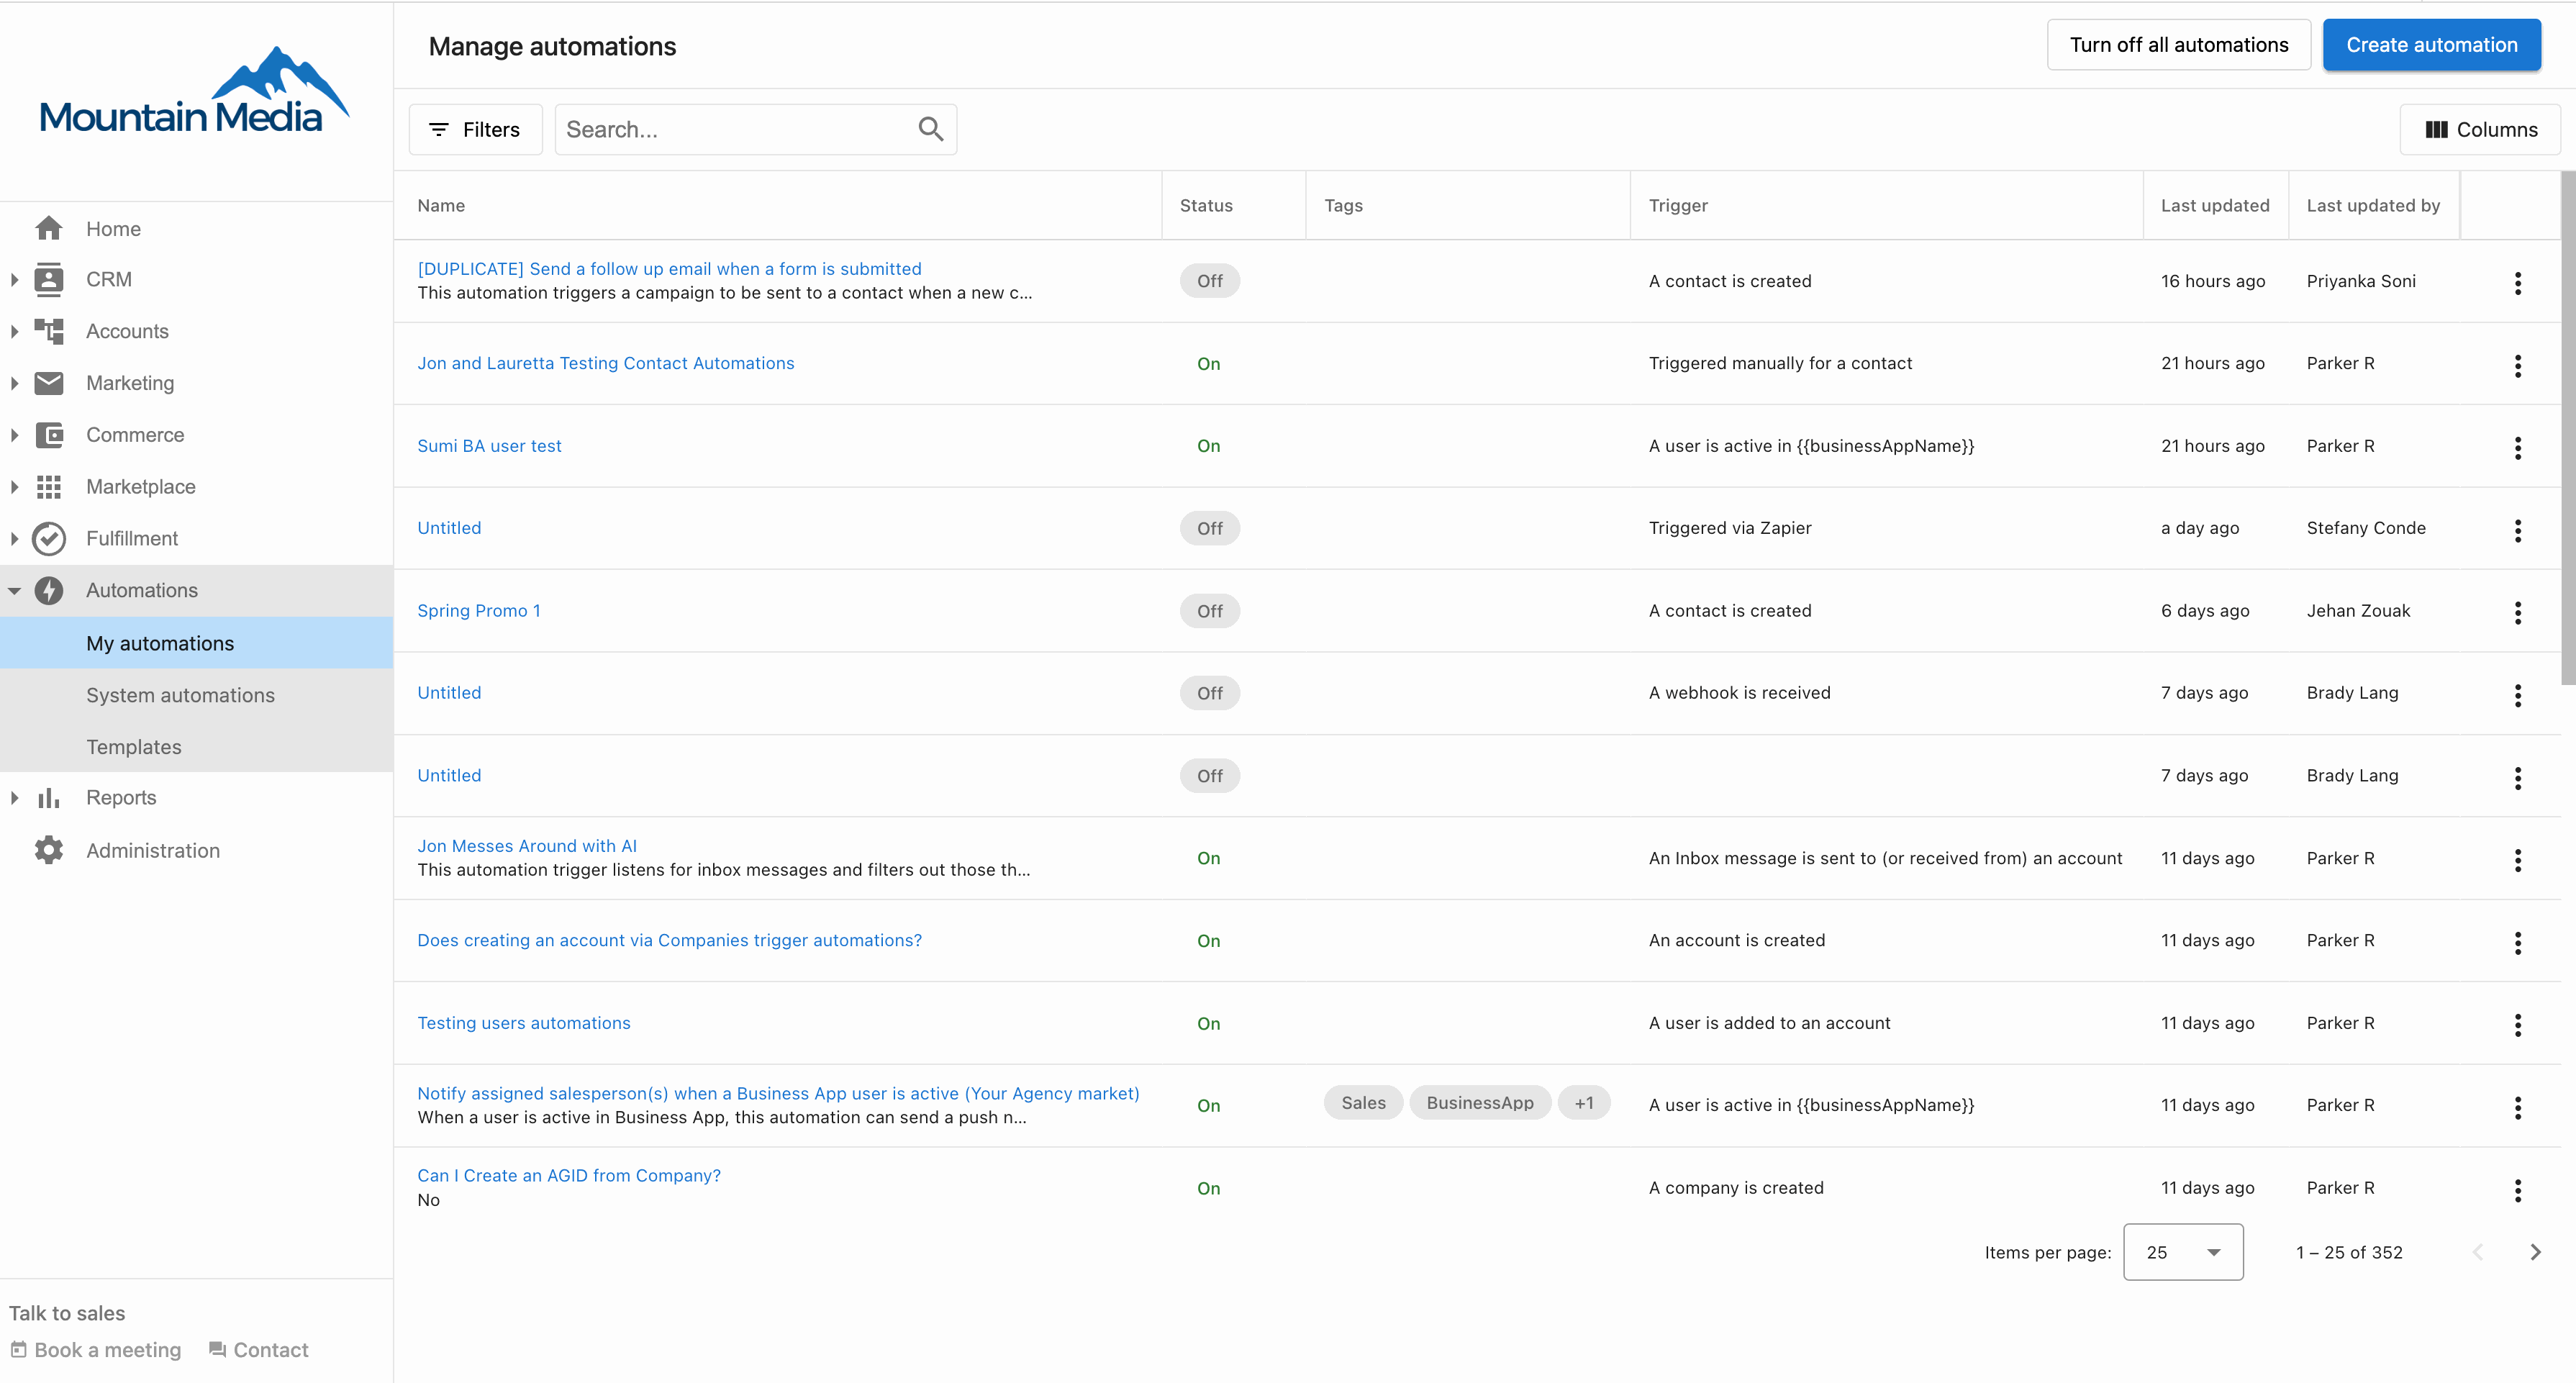The image size is (2576, 1383).
Task: Open more options for Jon and Lauretta Testing row
Action: point(2517,366)
